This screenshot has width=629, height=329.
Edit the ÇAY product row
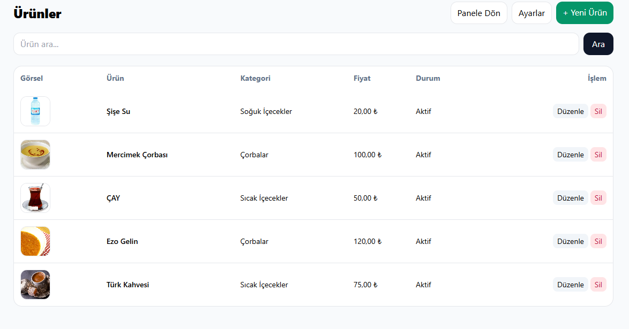tap(570, 198)
